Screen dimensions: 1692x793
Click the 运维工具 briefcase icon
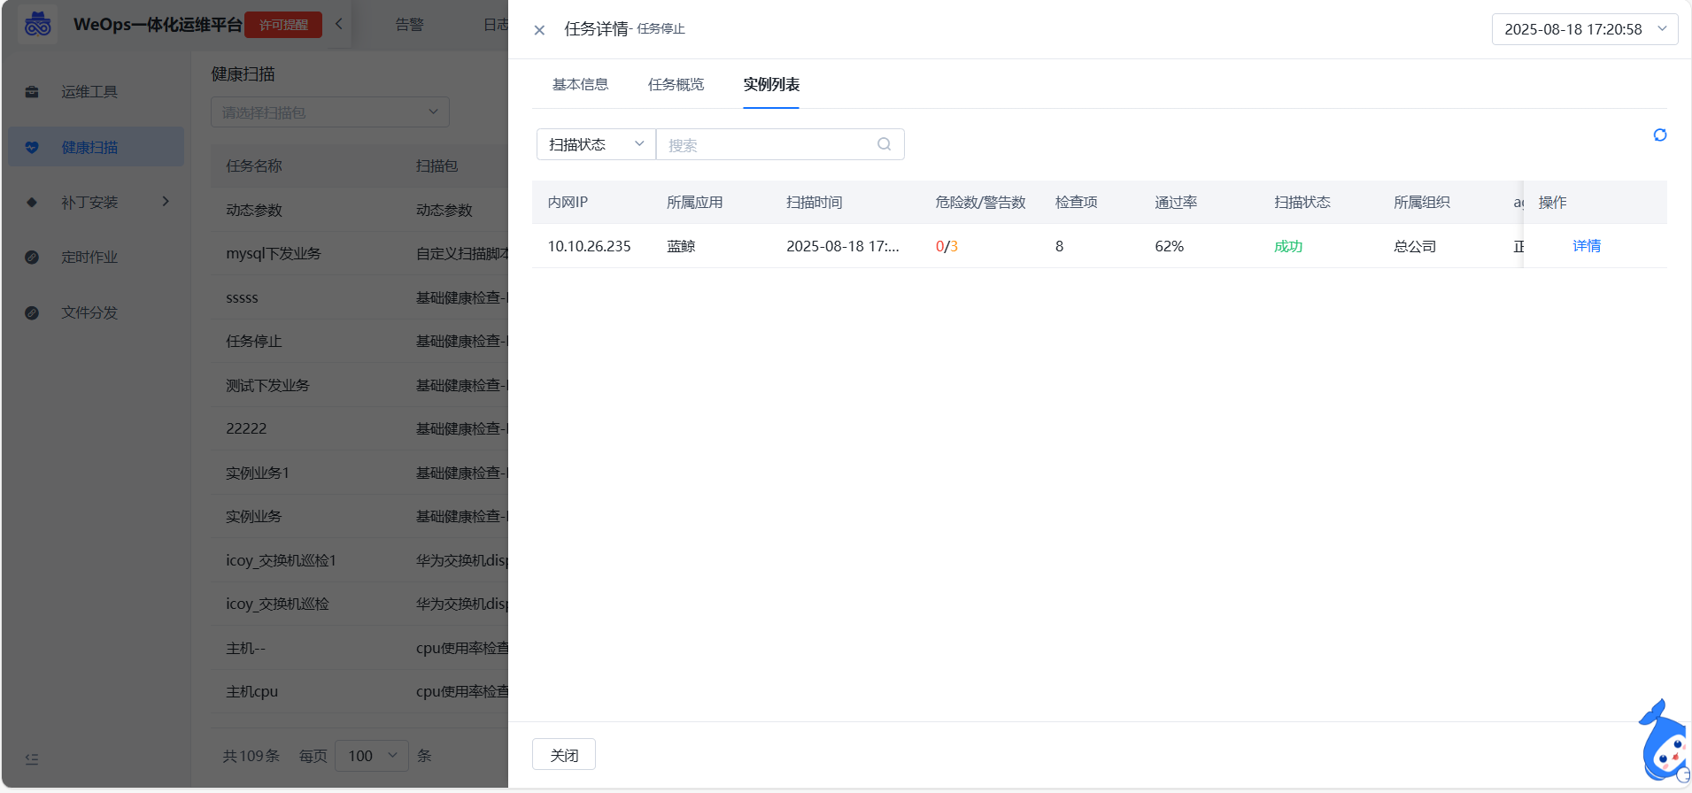(x=32, y=92)
